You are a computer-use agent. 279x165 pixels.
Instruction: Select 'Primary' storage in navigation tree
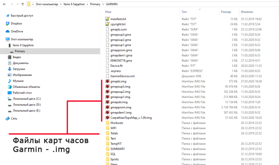(20, 51)
